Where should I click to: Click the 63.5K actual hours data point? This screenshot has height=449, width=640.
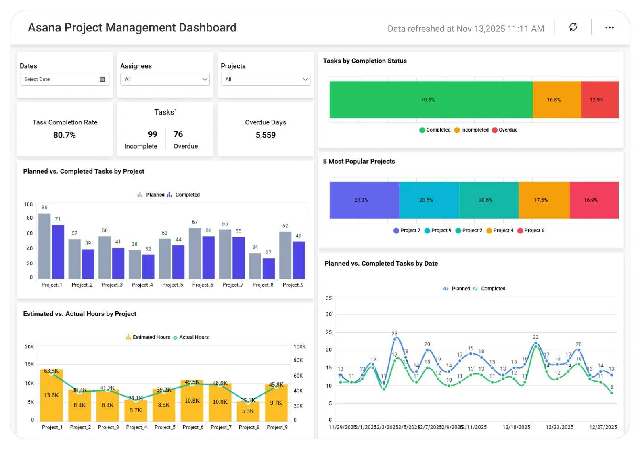(x=51, y=373)
